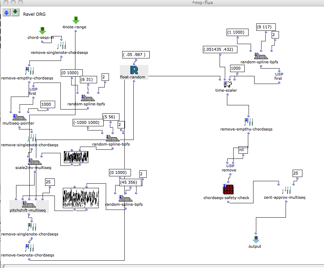This screenshot has width=324, height=268.
Task: Select the LISP remove function box
Action: click(230, 166)
